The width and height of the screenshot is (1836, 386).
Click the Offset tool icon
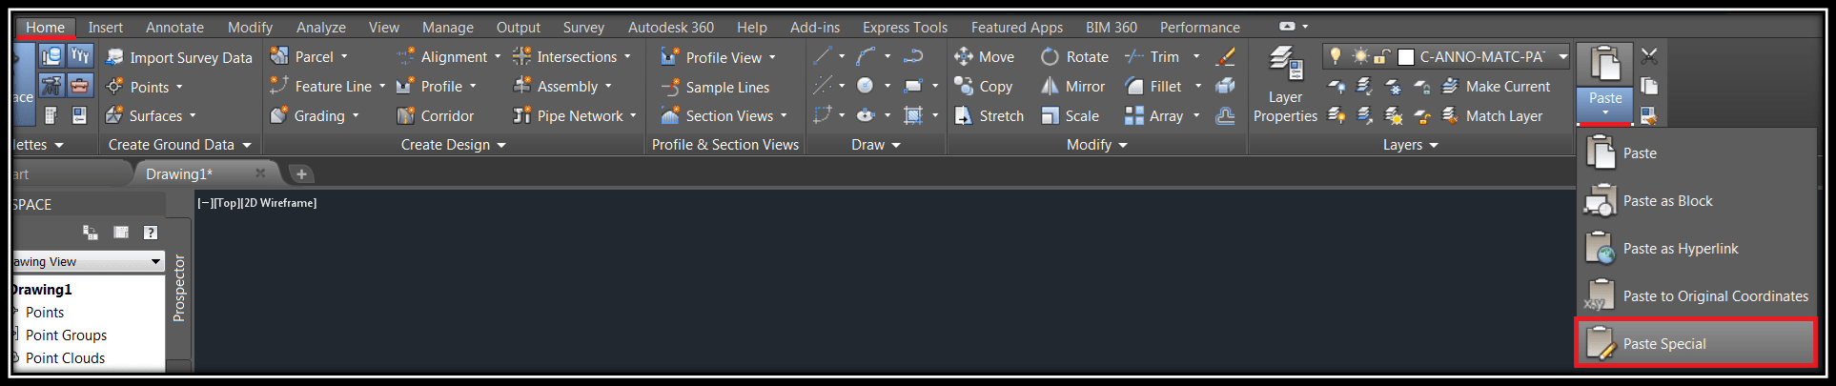(1226, 115)
